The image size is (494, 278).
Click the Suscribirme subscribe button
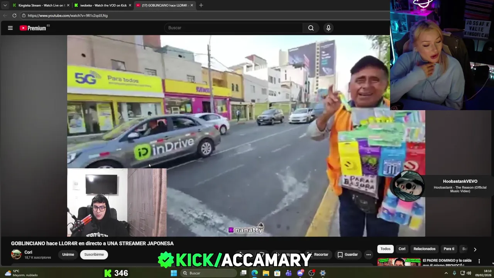[x=94, y=254]
